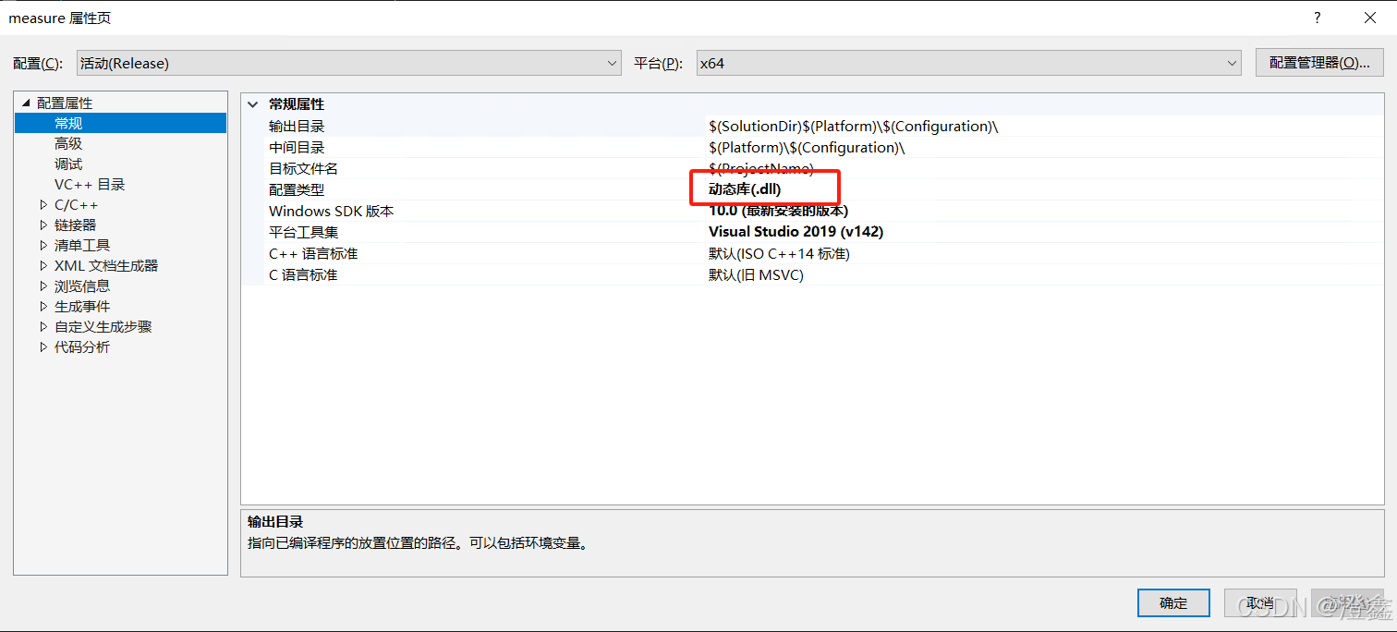The image size is (1397, 632).
Task: Click the 确定 (OK) button
Action: pyautogui.click(x=1173, y=602)
